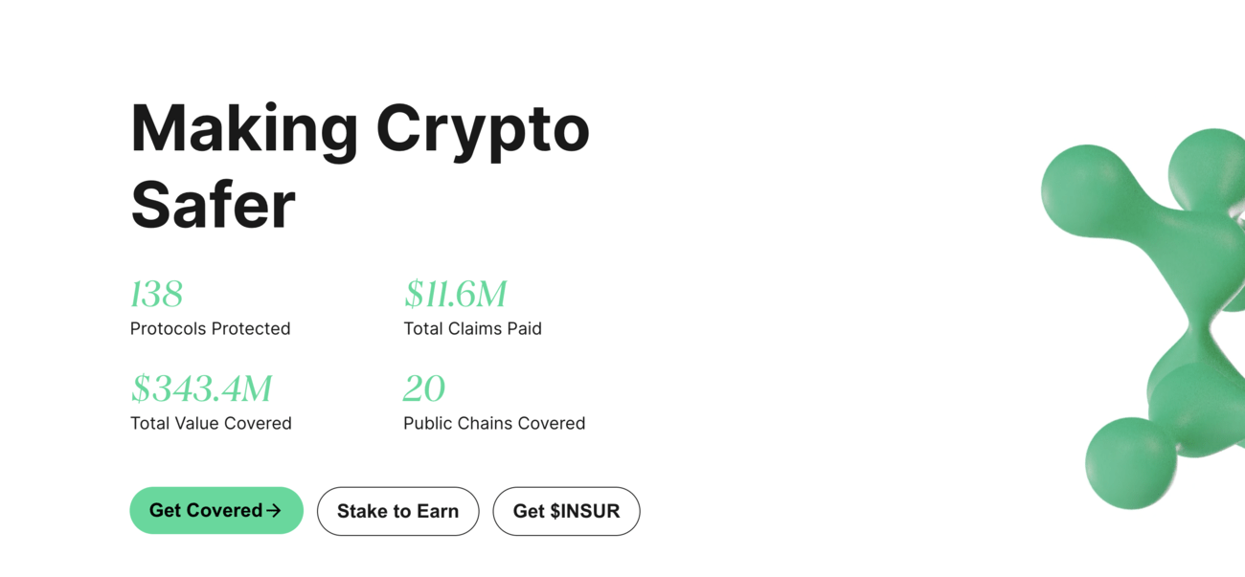Viewport: 1245px width, 577px height.
Task: Click the word Safer in the headline
Action: pyautogui.click(x=213, y=205)
